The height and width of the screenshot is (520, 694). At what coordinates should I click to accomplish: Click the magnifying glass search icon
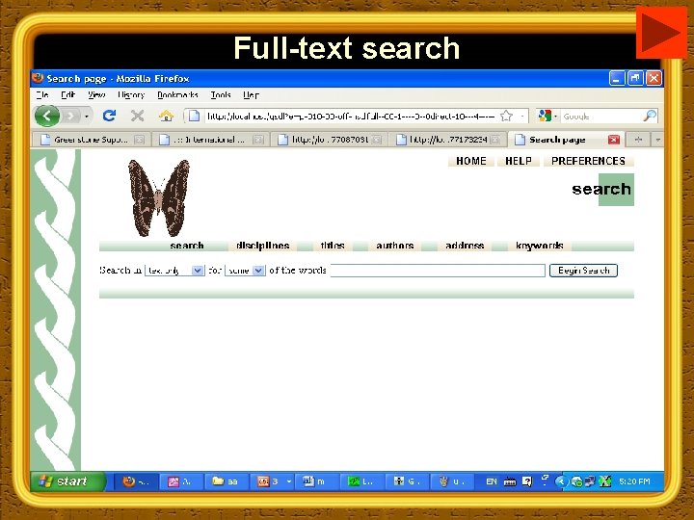click(650, 116)
